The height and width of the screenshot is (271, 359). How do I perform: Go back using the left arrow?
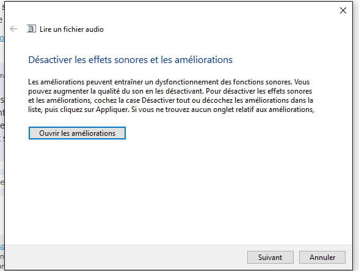(13, 29)
